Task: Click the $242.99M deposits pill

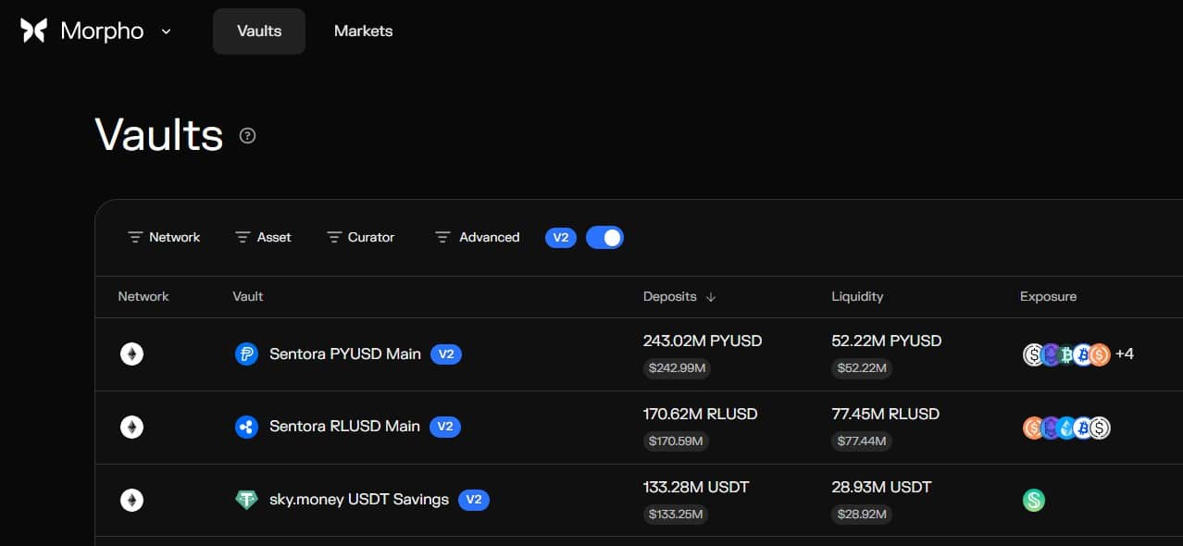Action: coord(677,368)
